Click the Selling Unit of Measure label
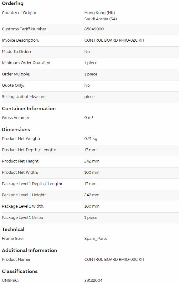The image size is (179, 284). [x=24, y=96]
